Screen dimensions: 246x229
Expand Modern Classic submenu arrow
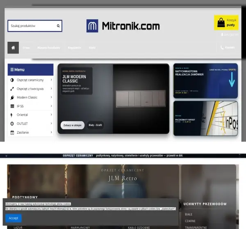pos(51,97)
